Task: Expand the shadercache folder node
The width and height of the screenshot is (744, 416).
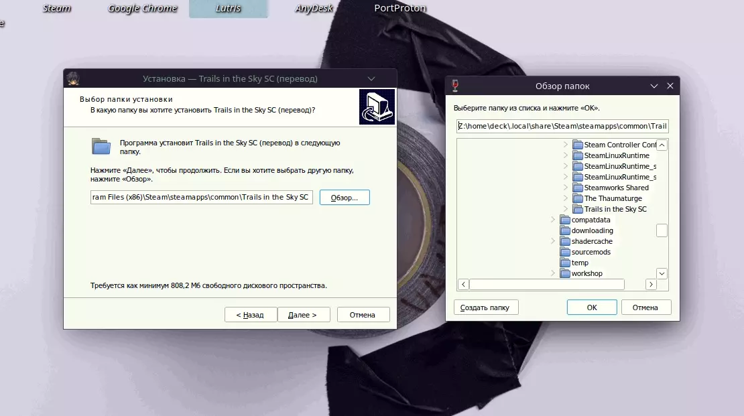Action: (x=553, y=241)
